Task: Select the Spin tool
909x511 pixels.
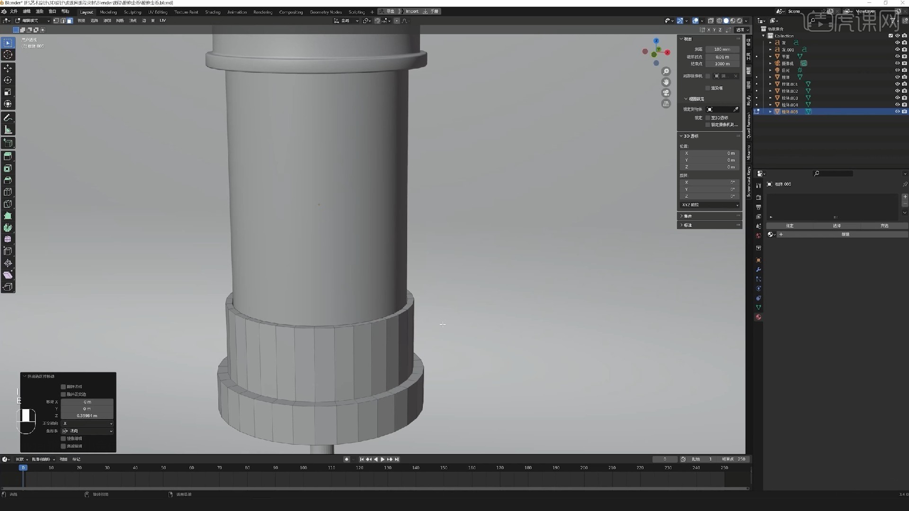Action: [x=8, y=228]
